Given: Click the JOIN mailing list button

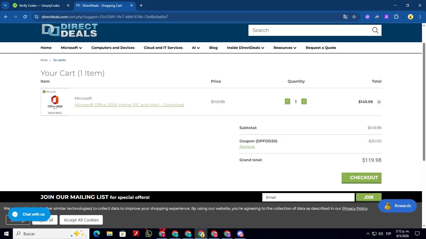Looking at the screenshot, I should coord(369,197).
